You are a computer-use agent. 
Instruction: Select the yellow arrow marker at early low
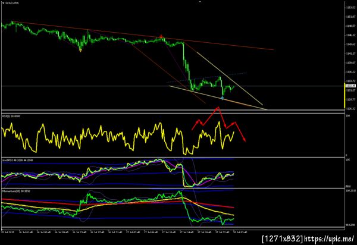pos(80,50)
